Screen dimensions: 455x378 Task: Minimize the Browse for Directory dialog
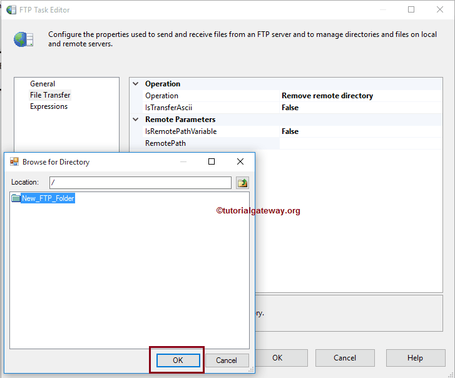(x=183, y=161)
